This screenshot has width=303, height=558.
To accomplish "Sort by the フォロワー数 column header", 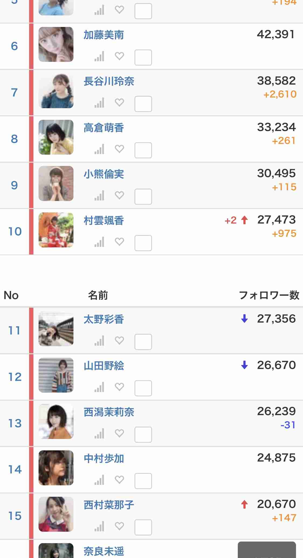I will (x=269, y=295).
